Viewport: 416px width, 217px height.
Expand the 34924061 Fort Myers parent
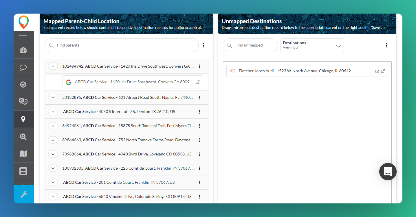point(53,126)
